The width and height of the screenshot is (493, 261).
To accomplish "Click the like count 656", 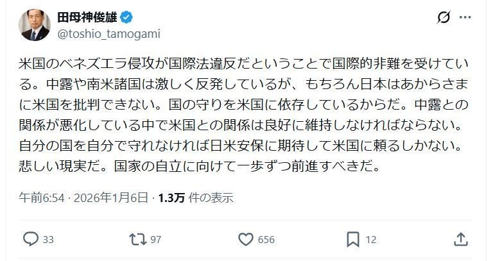I will pos(266,240).
